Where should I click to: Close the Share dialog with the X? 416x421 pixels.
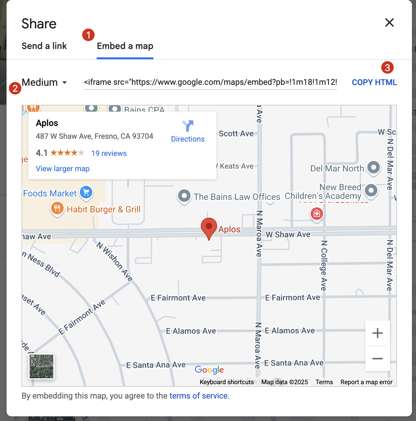(x=389, y=22)
